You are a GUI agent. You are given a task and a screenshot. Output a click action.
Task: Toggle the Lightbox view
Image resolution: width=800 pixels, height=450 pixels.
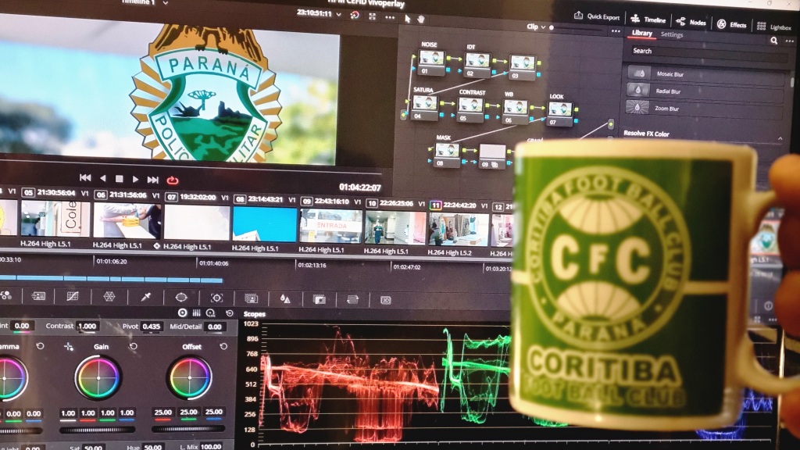[x=773, y=27]
